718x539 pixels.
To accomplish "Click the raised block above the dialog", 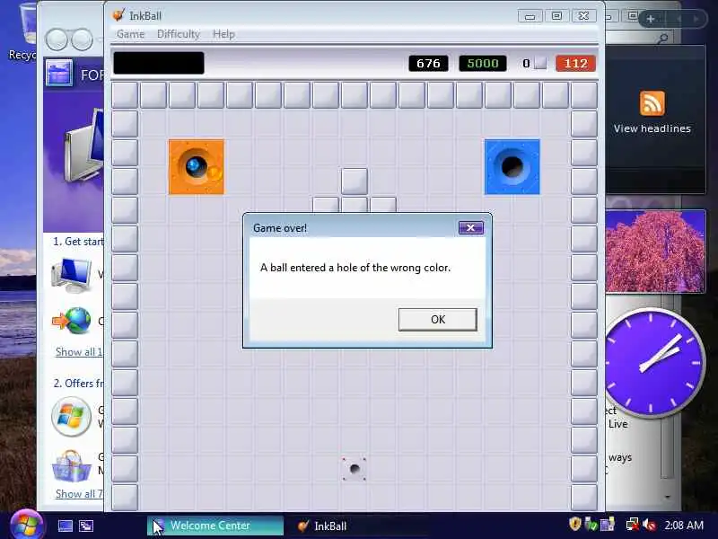I will 354,181.
